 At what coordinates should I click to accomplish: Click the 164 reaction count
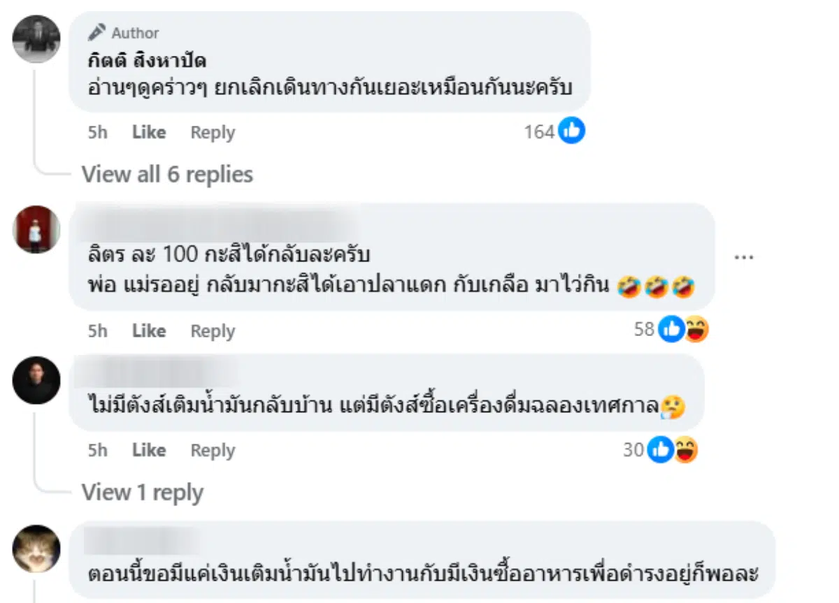point(539,131)
